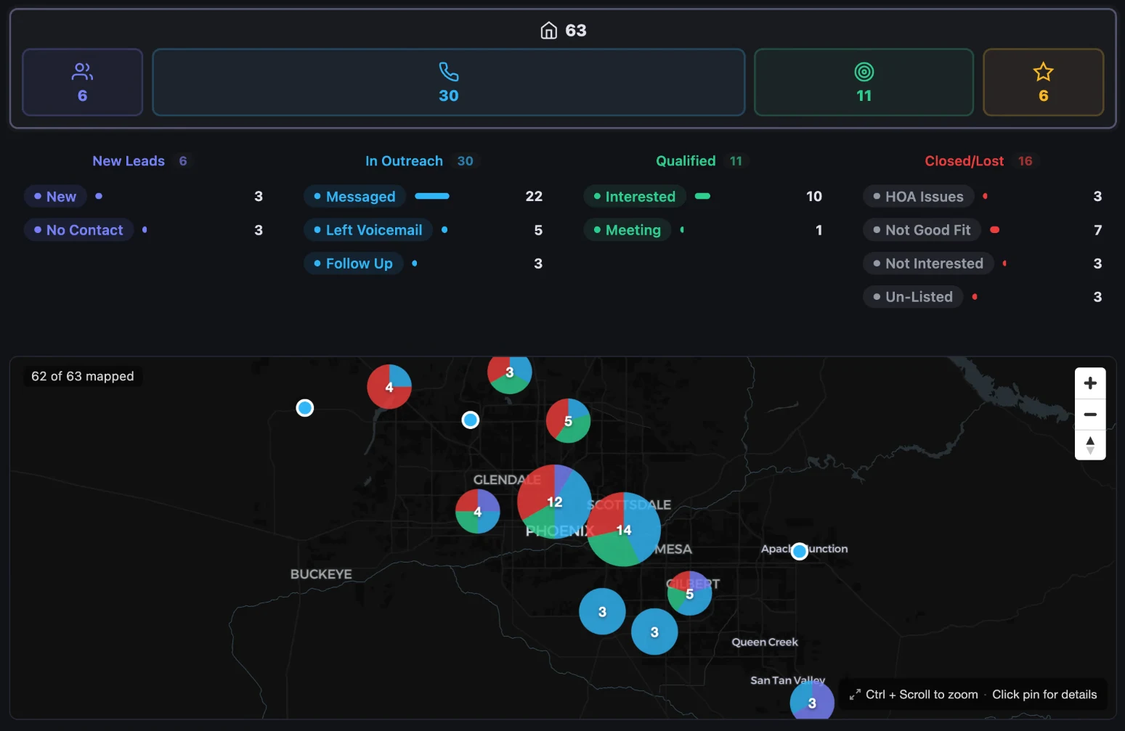Image resolution: width=1125 pixels, height=731 pixels.
Task: Open the No Contact status tag
Action: point(78,230)
